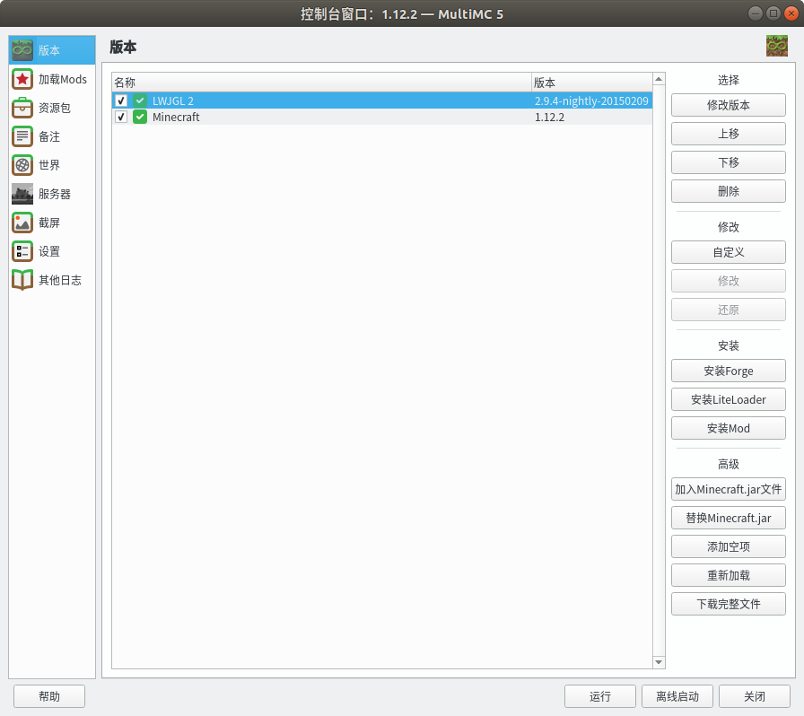Maximize the MultiMC console window
The image size is (804, 716).
point(773,13)
